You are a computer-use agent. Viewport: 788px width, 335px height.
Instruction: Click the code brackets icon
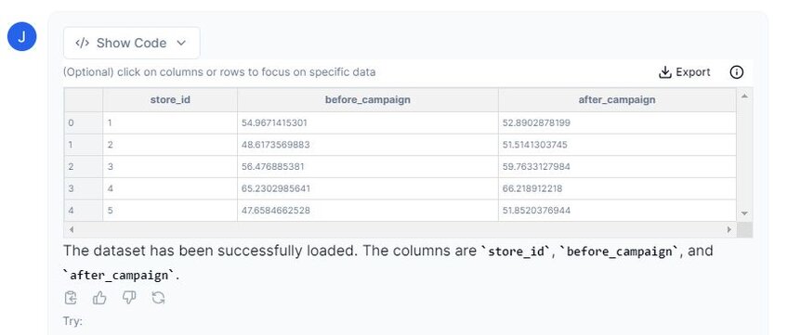pyautogui.click(x=82, y=43)
